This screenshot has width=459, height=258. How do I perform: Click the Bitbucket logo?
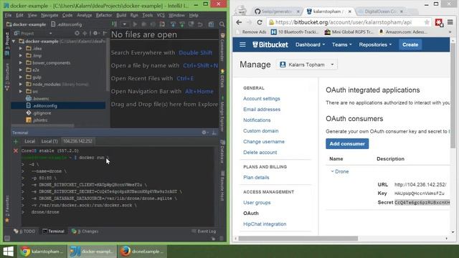coord(270,44)
